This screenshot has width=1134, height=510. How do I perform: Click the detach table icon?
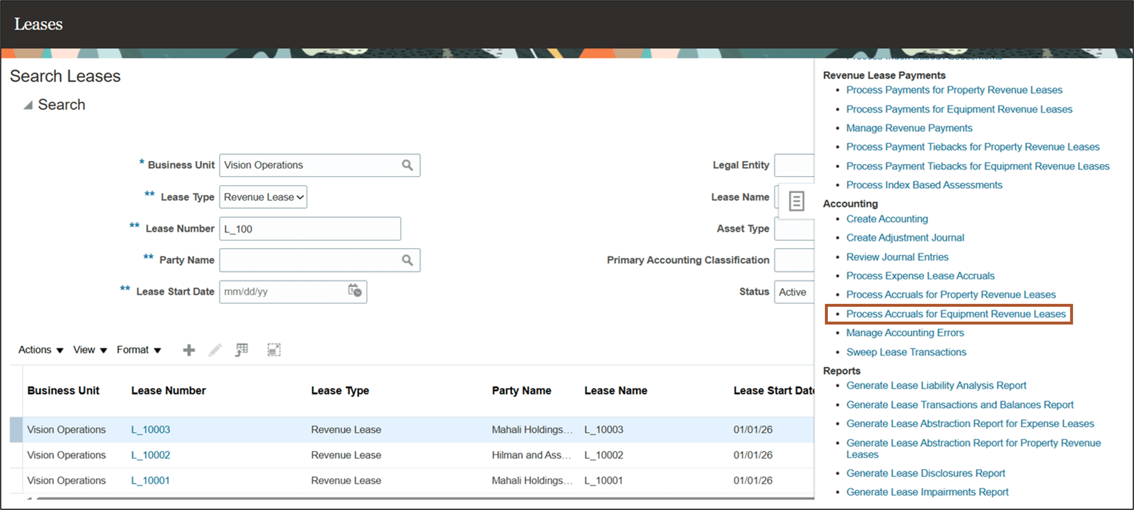pyautogui.click(x=274, y=350)
